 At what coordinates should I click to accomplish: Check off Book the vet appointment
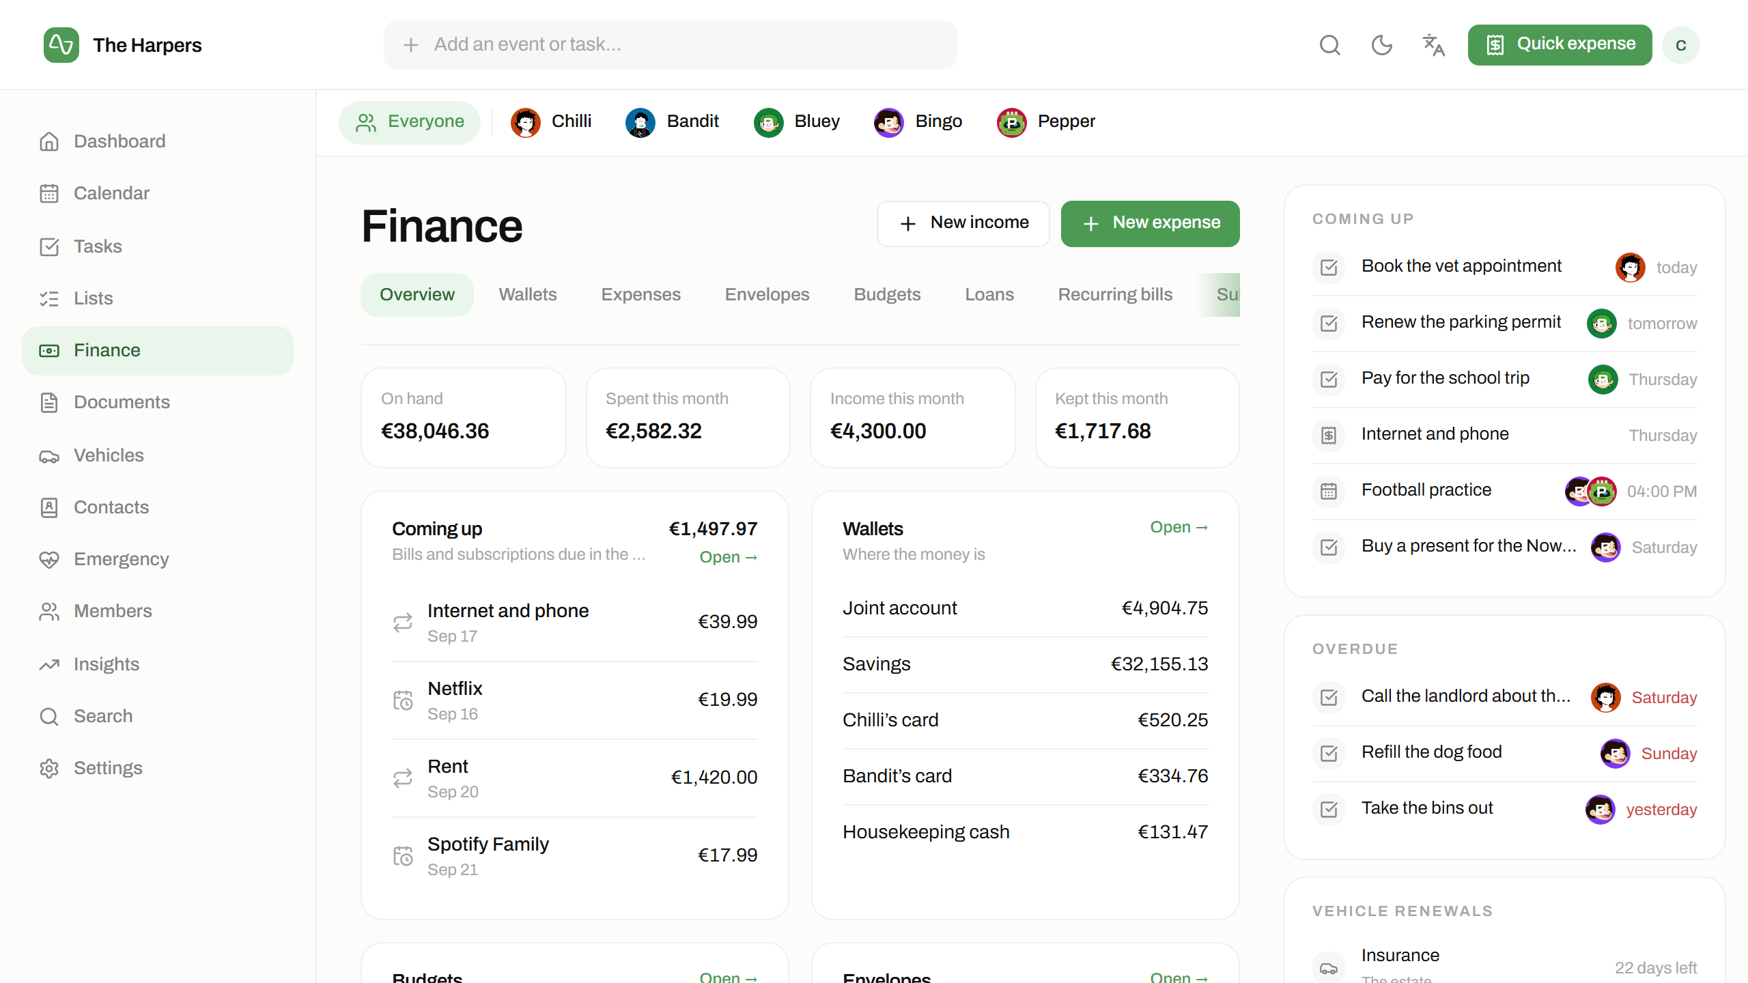point(1329,267)
